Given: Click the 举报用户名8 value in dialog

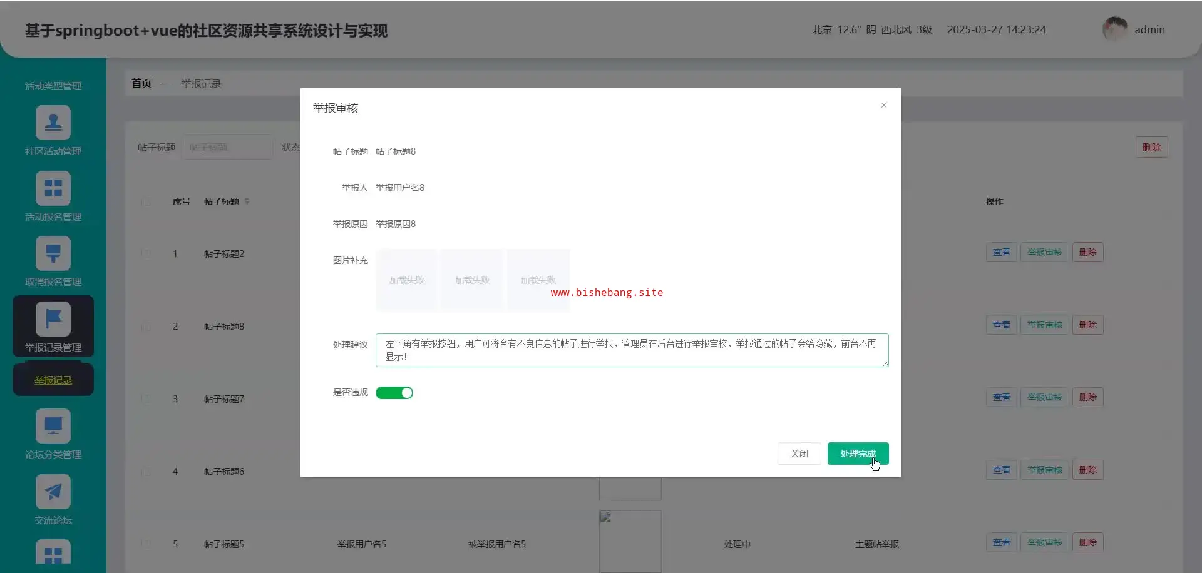Looking at the screenshot, I should pos(400,188).
